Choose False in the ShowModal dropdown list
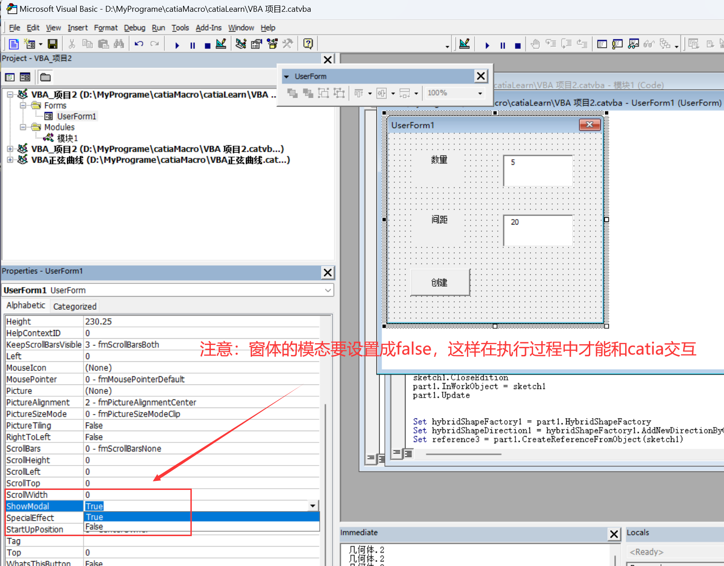Image resolution: width=724 pixels, height=566 pixels. pyautogui.click(x=202, y=527)
